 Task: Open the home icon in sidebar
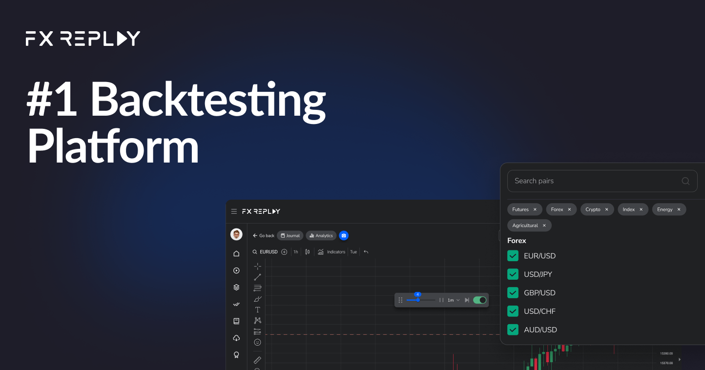tap(236, 254)
